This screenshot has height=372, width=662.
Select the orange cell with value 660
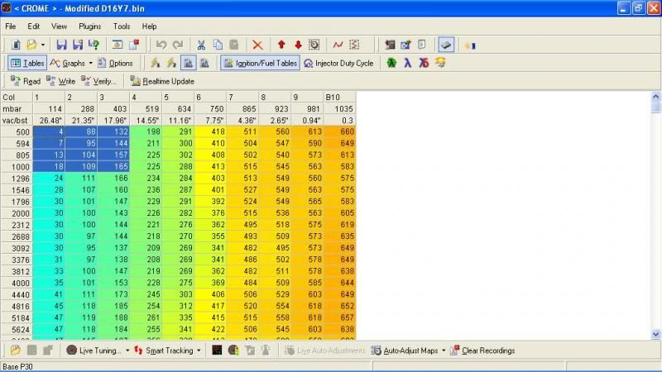[340, 131]
